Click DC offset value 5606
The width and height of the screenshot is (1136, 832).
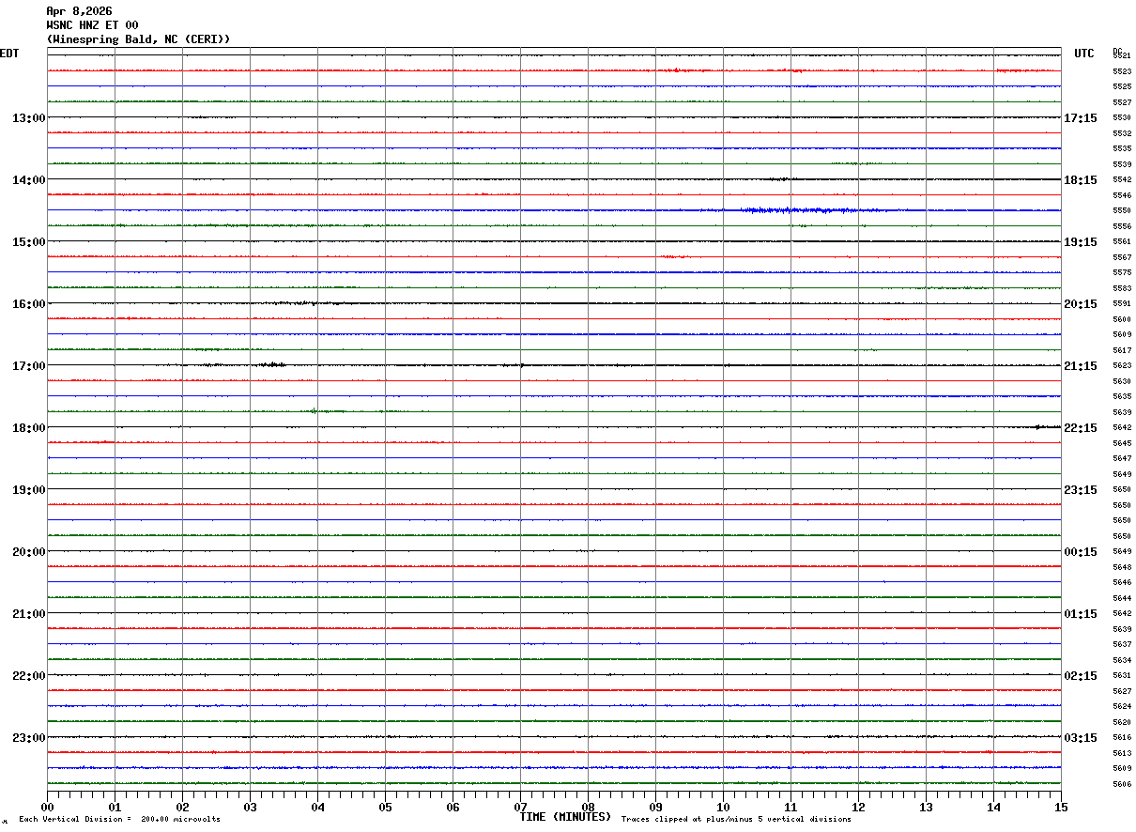pos(1121,784)
